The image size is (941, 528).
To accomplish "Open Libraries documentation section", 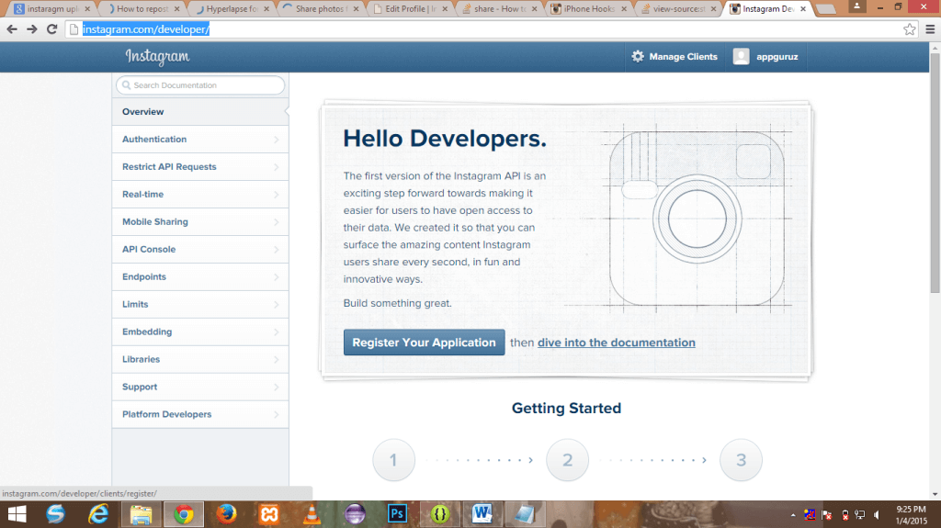I will [x=199, y=359].
